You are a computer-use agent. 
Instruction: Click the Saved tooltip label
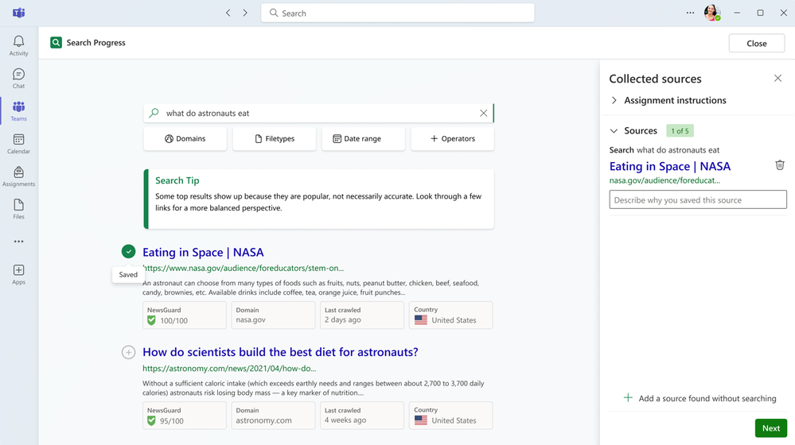[x=128, y=274]
